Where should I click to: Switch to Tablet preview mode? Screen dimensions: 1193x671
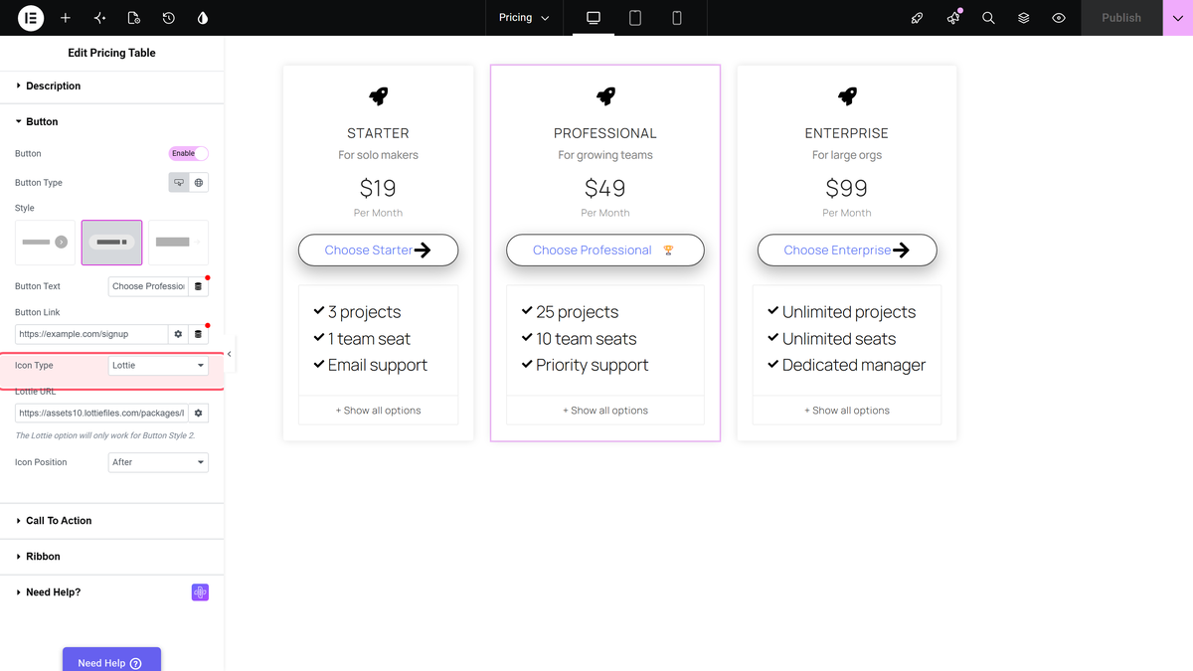click(x=635, y=18)
